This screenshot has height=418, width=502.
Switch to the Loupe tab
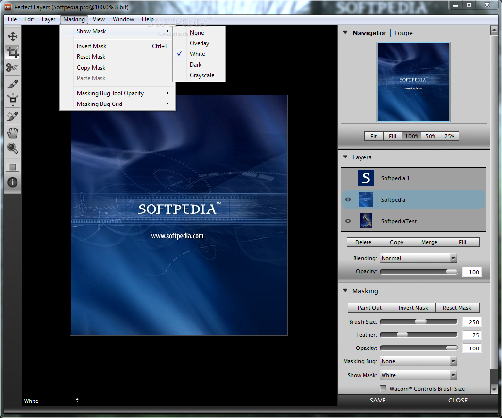[x=403, y=33]
